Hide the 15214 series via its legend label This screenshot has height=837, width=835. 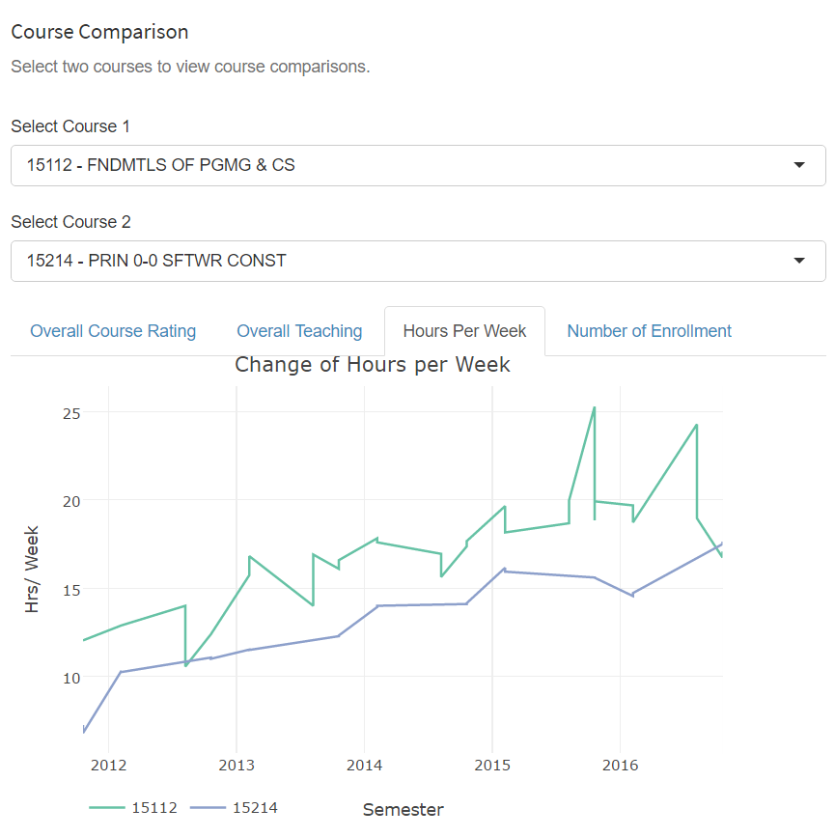(255, 808)
